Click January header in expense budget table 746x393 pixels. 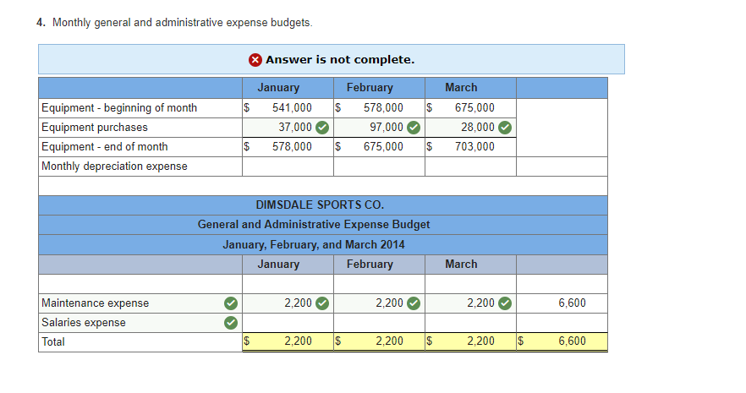pyautogui.click(x=278, y=265)
